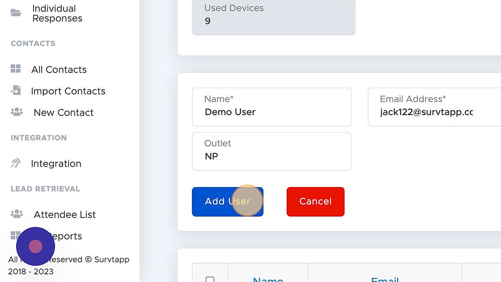Sort table by Name column header
Viewport: 501px width, 282px height.
pyautogui.click(x=268, y=279)
